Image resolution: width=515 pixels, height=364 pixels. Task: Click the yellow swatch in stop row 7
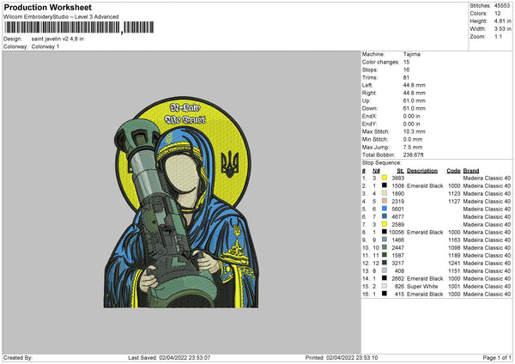tap(385, 224)
